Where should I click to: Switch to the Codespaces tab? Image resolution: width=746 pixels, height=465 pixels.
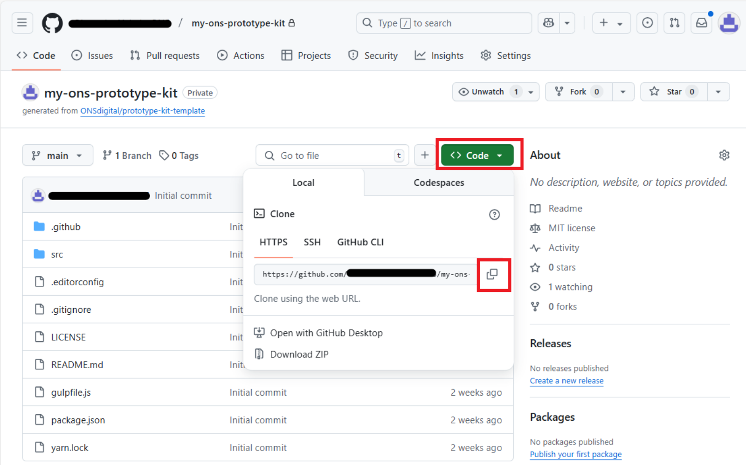point(438,182)
